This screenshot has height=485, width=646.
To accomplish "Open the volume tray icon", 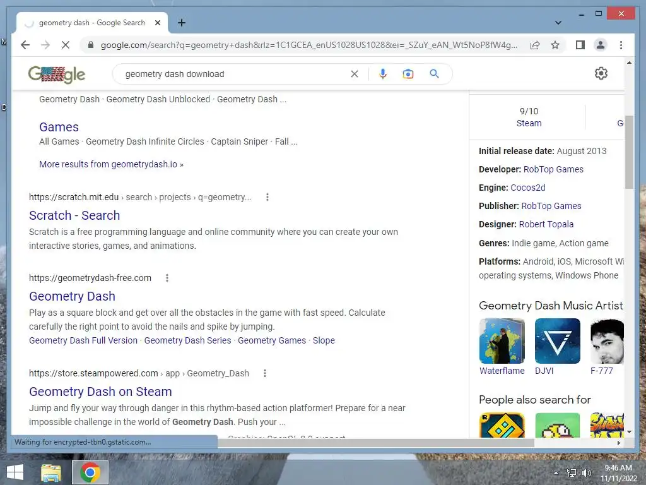I will [586, 473].
